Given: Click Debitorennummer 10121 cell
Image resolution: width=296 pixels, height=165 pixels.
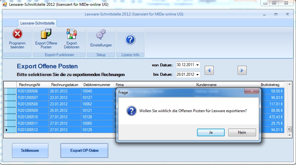Looking at the screenshot, I should [97, 110].
